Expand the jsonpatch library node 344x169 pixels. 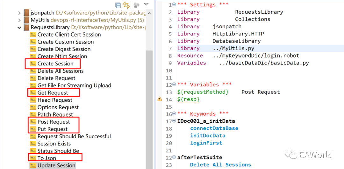19,13
